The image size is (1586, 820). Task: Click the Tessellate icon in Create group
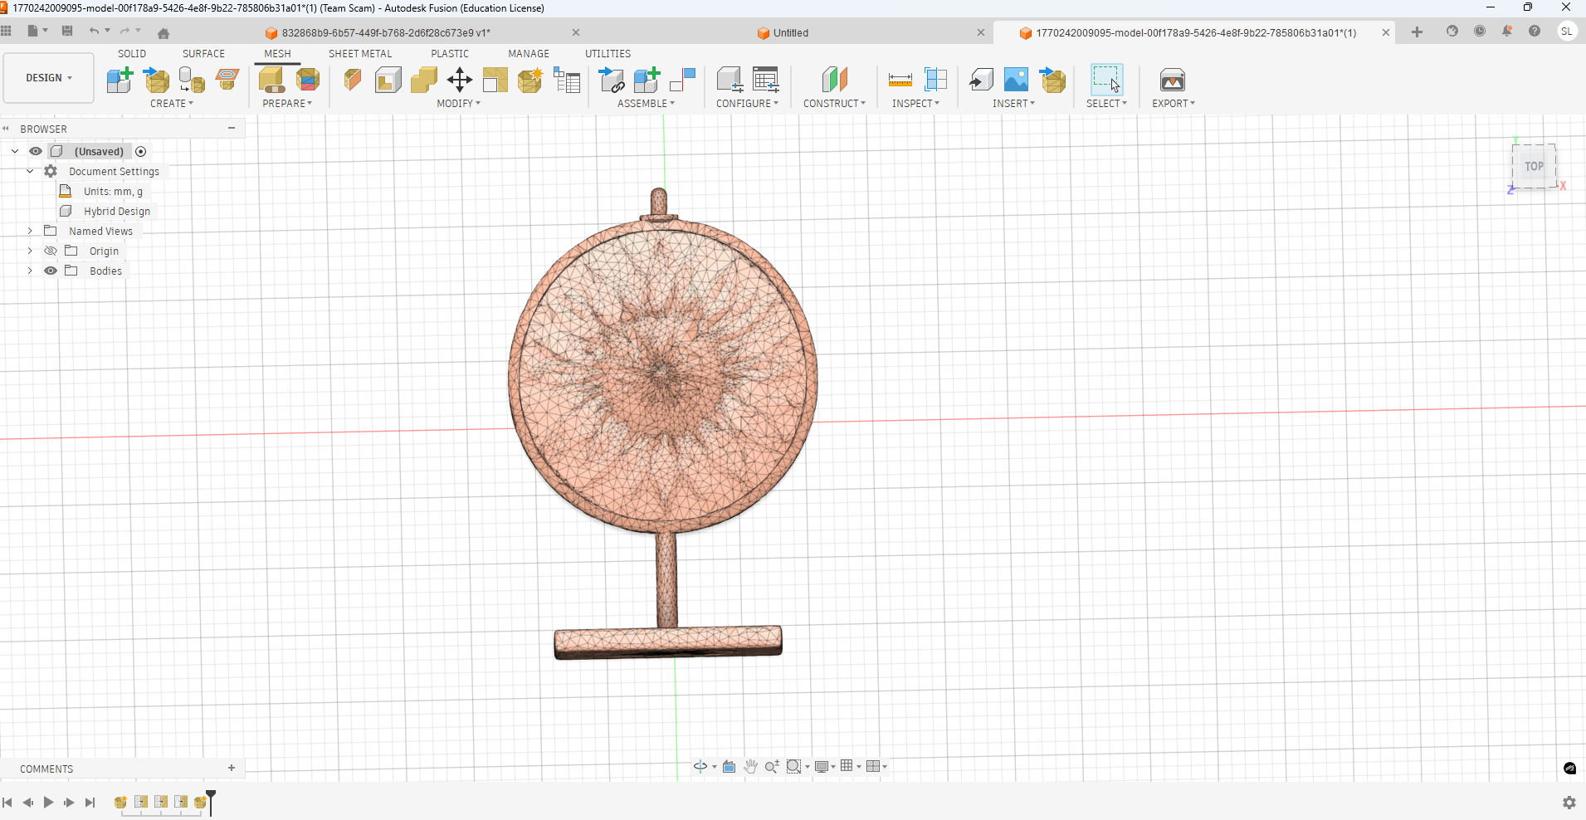192,80
